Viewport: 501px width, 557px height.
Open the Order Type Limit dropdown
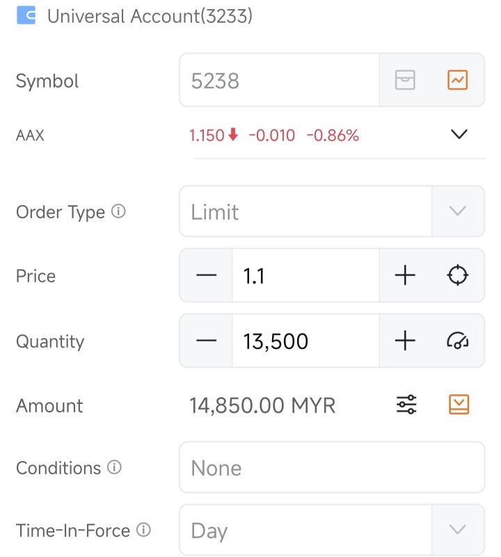click(x=332, y=211)
